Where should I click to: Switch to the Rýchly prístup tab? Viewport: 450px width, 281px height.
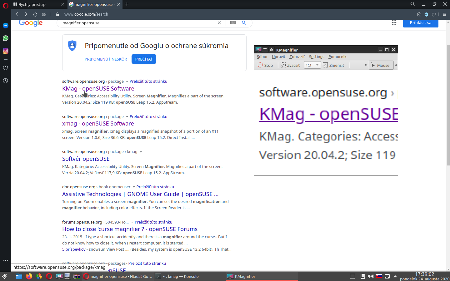(x=39, y=4)
